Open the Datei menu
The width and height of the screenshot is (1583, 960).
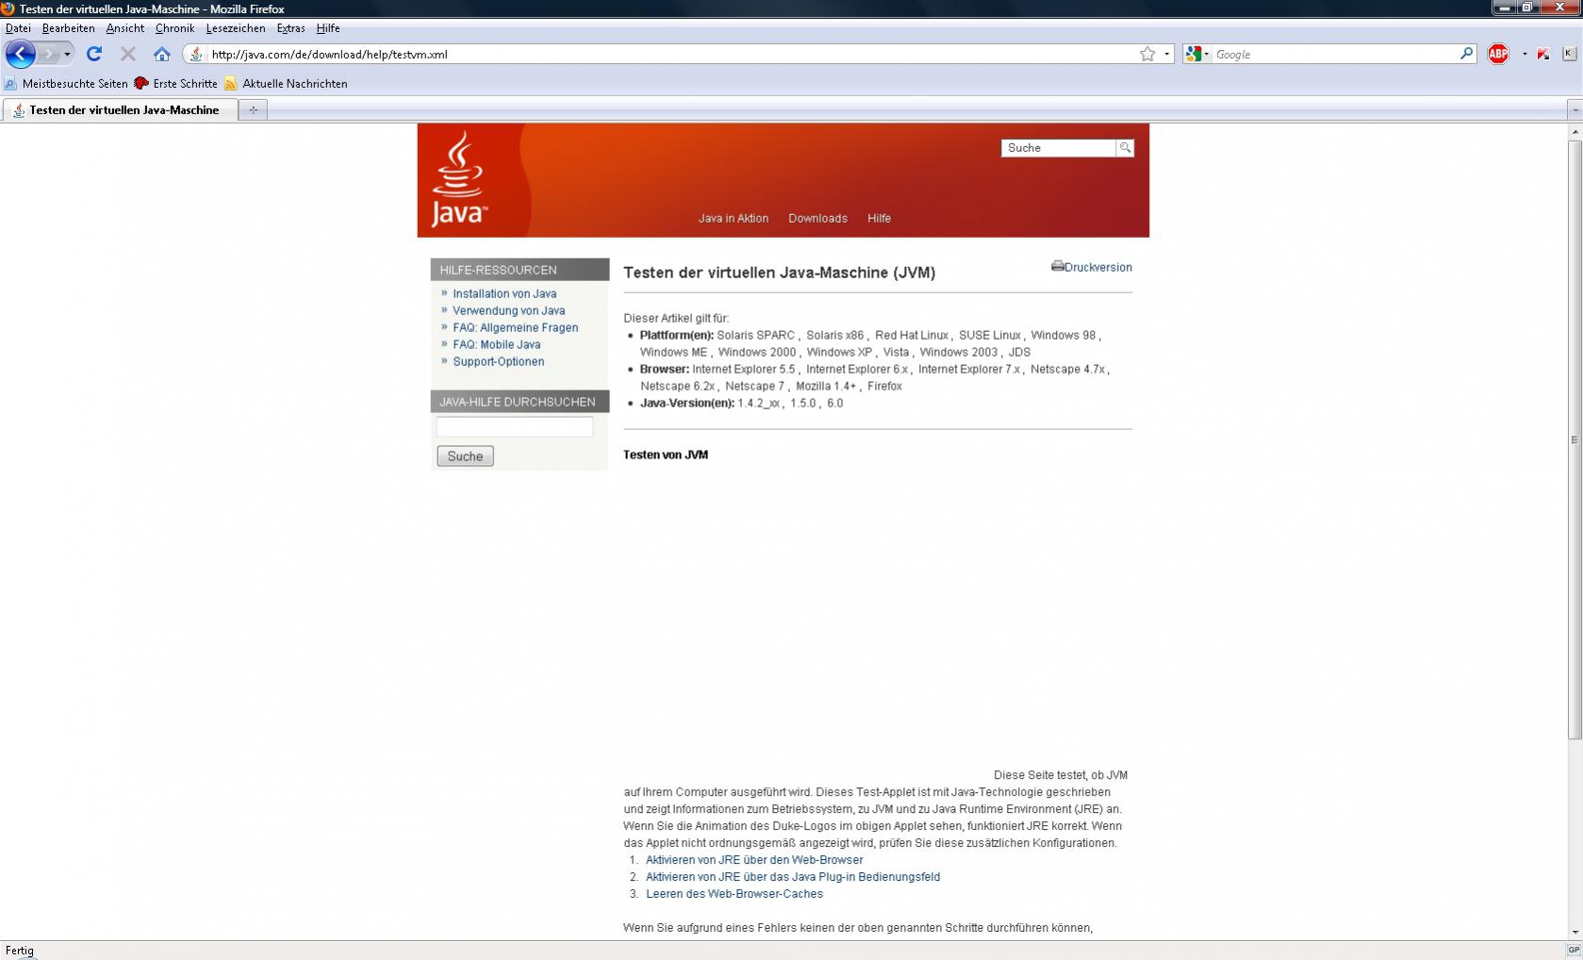click(x=18, y=28)
